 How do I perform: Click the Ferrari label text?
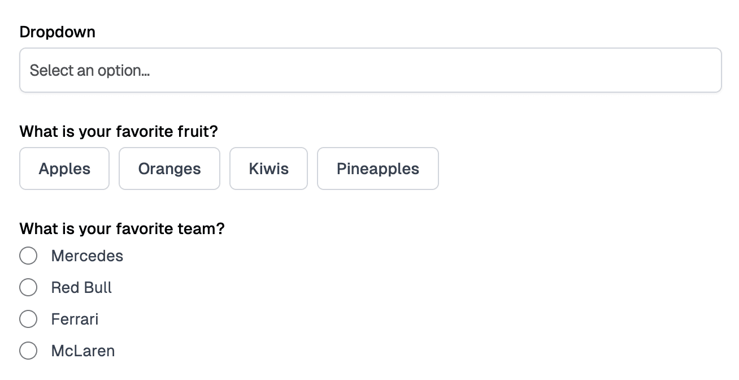[x=75, y=319]
